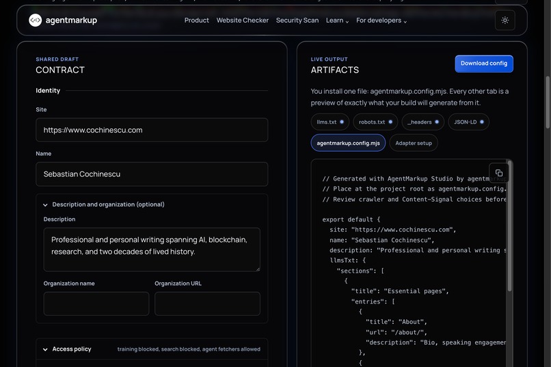Click the Description text area
The image size is (551, 367).
click(x=152, y=249)
